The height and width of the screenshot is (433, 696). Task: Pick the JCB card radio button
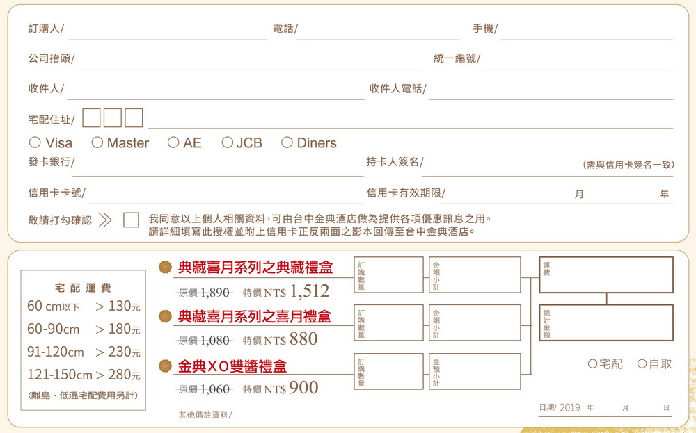pos(228,142)
